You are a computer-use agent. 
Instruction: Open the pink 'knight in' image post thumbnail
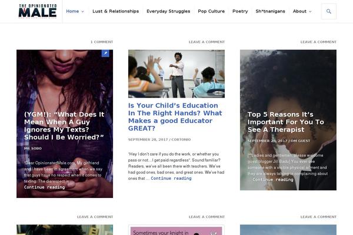pos(176,230)
